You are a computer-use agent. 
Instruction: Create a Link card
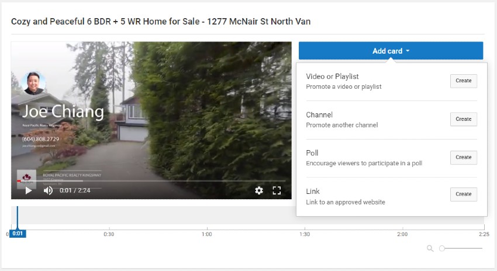(464, 194)
